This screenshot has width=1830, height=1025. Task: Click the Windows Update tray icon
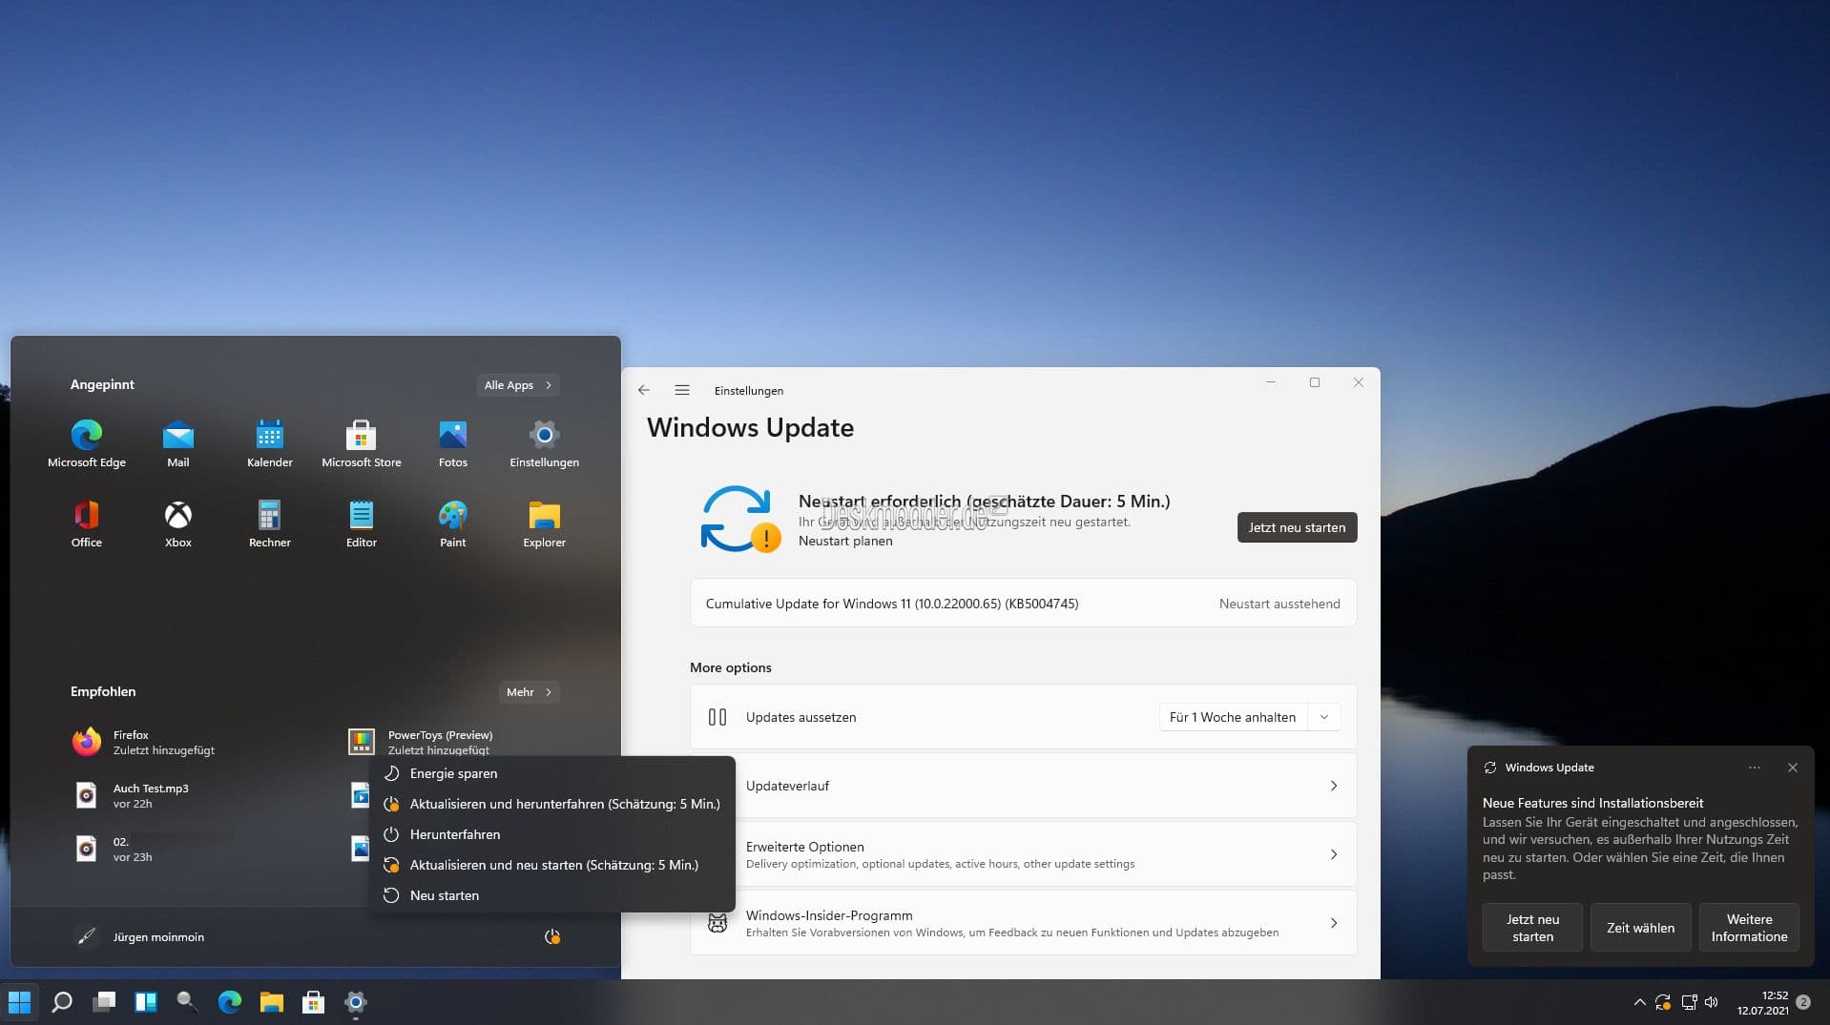click(1663, 1002)
